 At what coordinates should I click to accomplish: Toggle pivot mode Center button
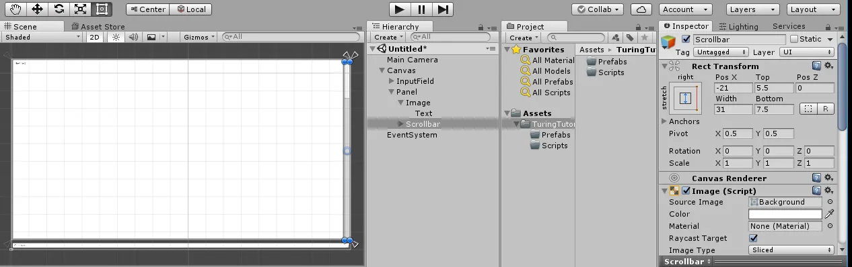pyautogui.click(x=147, y=9)
